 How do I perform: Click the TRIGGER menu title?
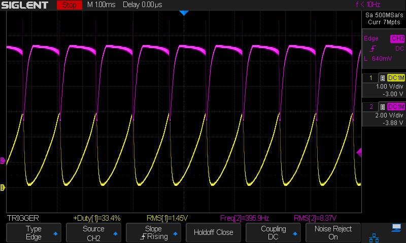pos(23,218)
